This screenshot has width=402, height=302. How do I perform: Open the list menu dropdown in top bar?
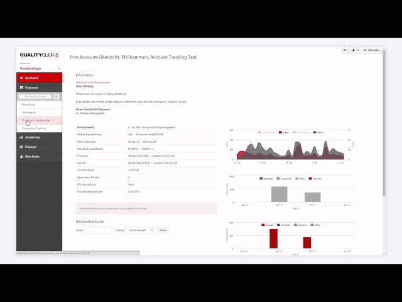click(x=345, y=50)
